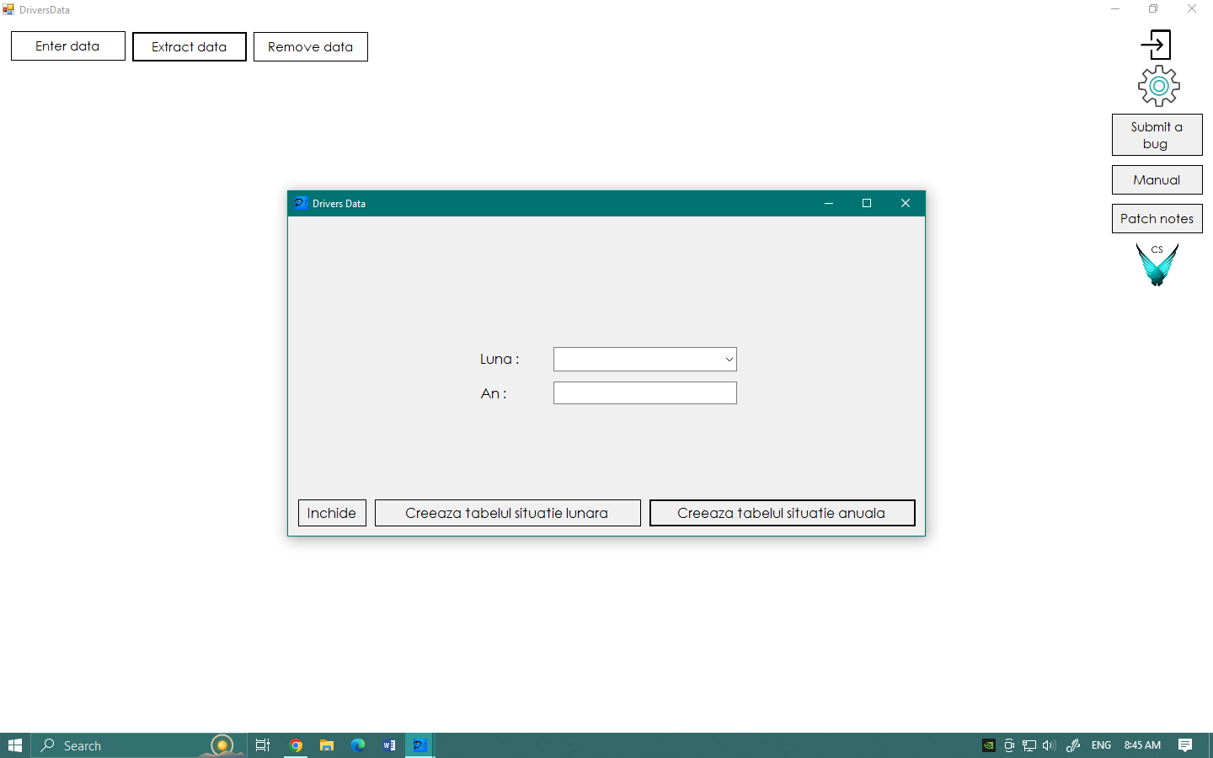Click the DriversData main window title icon

(x=8, y=9)
